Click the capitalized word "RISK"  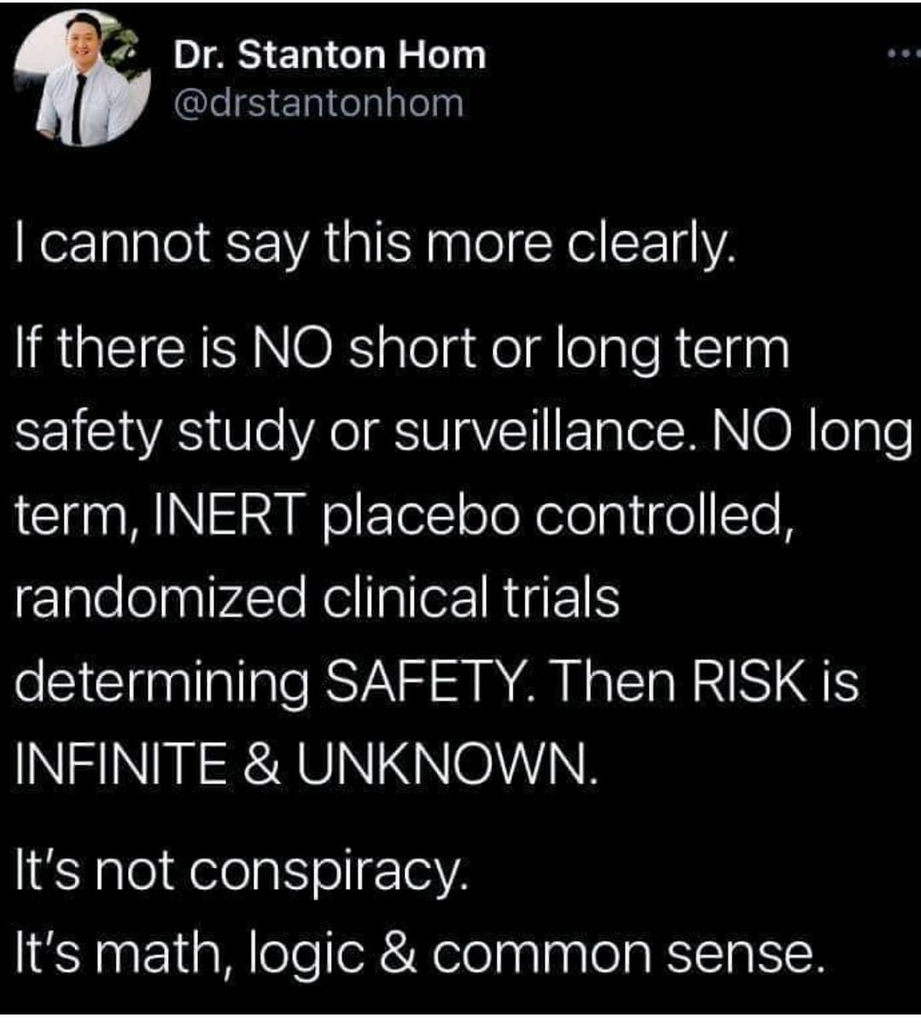click(754, 682)
